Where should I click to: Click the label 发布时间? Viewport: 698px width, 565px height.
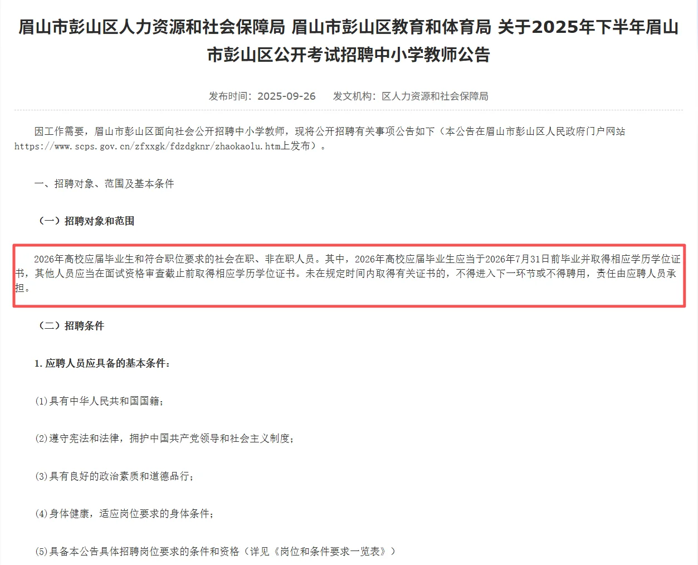[x=228, y=96]
